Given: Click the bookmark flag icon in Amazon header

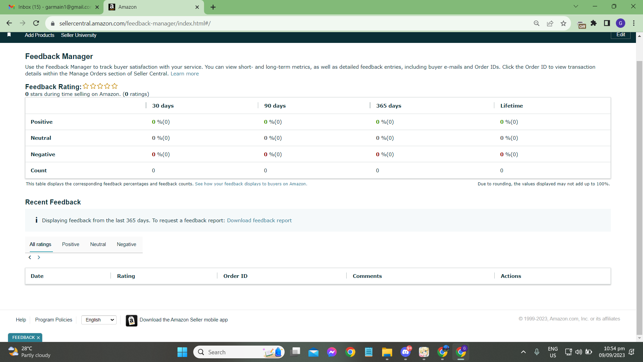Looking at the screenshot, I should click(9, 35).
